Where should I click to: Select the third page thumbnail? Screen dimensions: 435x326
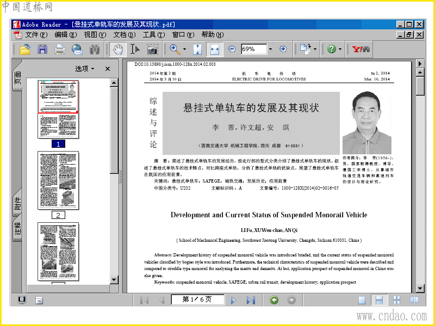(58, 252)
